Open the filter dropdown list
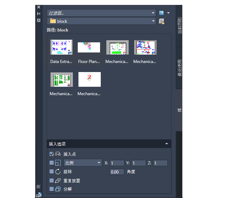The height and width of the screenshot is (198, 243). click(153, 13)
